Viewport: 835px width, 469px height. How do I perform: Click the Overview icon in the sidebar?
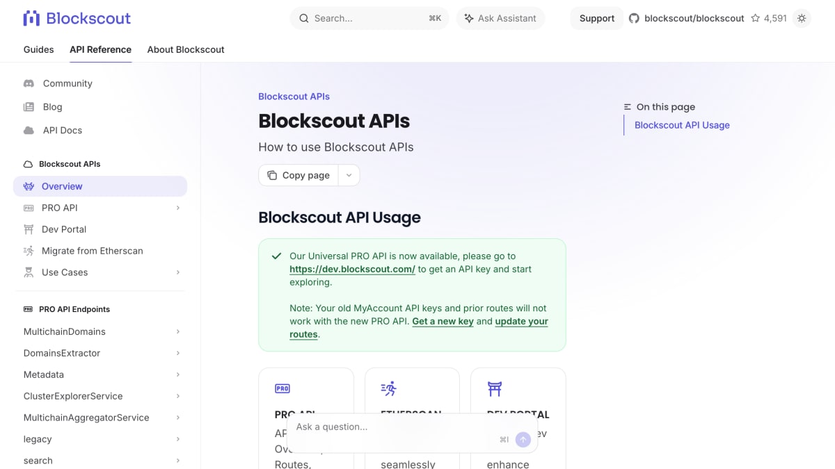coord(29,186)
